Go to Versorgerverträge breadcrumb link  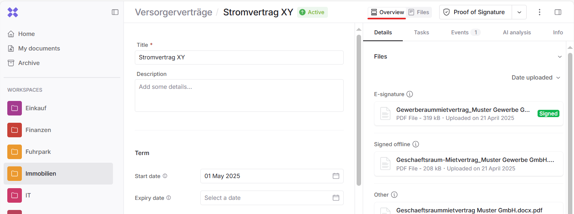[x=173, y=12]
